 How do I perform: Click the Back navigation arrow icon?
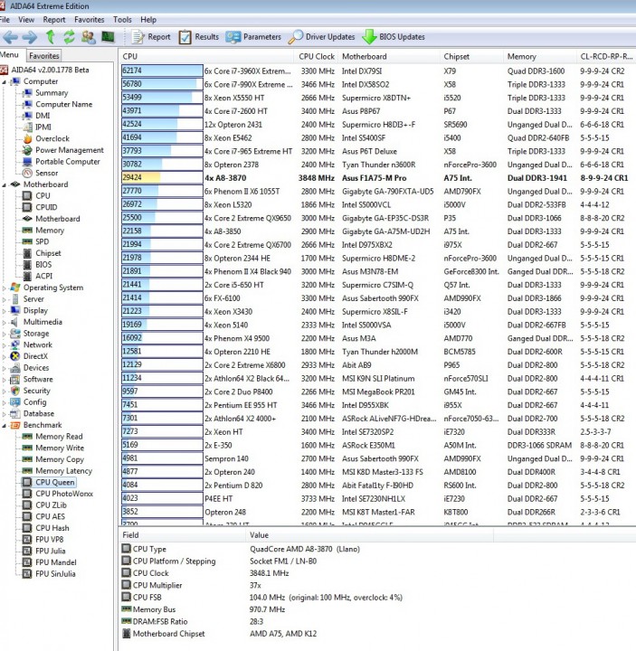(x=10, y=37)
